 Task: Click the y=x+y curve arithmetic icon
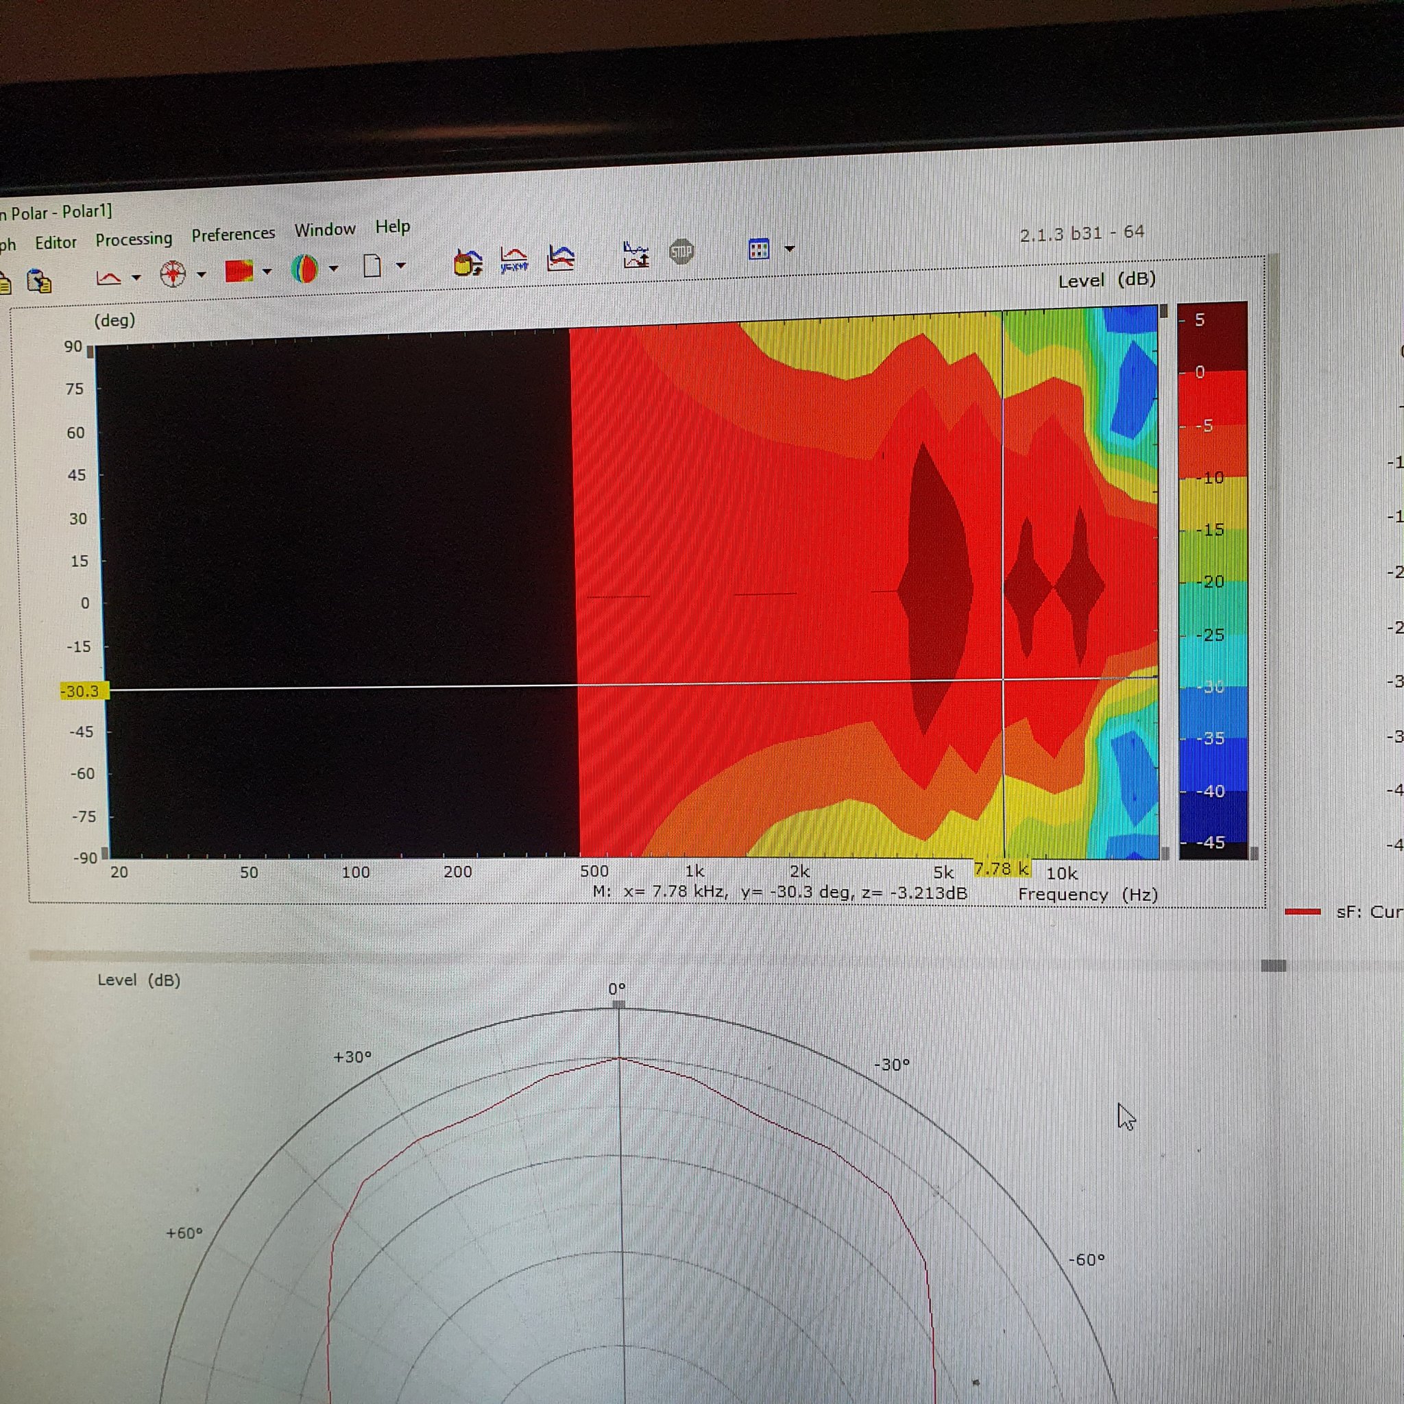(515, 260)
